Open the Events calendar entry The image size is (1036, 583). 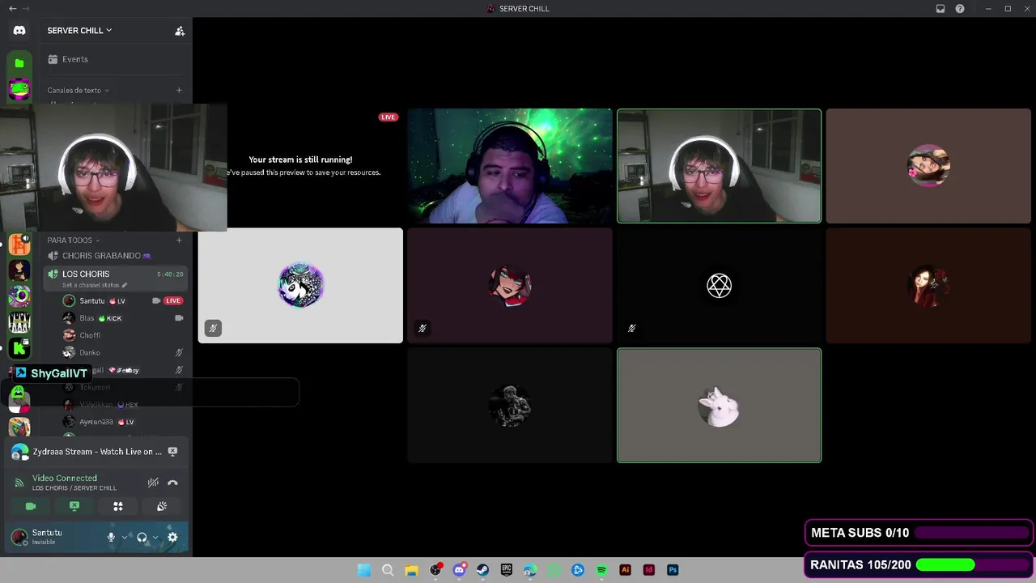(x=68, y=59)
